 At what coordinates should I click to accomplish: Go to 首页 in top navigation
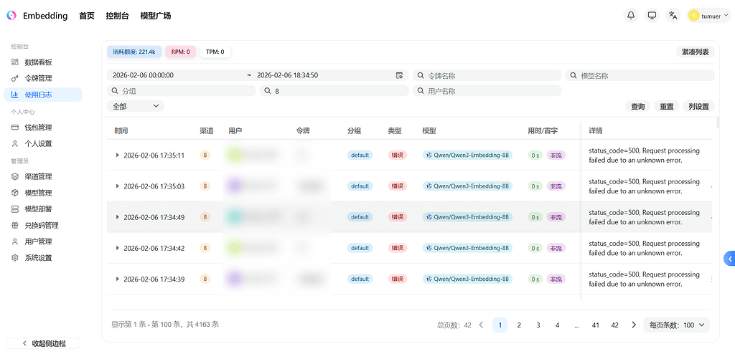pyautogui.click(x=87, y=16)
